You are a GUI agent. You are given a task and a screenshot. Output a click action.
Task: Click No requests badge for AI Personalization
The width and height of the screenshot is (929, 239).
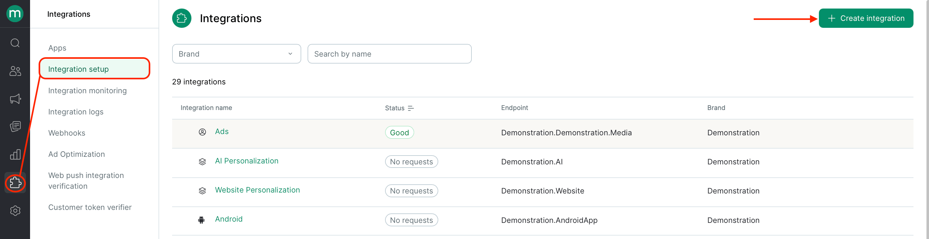(411, 162)
